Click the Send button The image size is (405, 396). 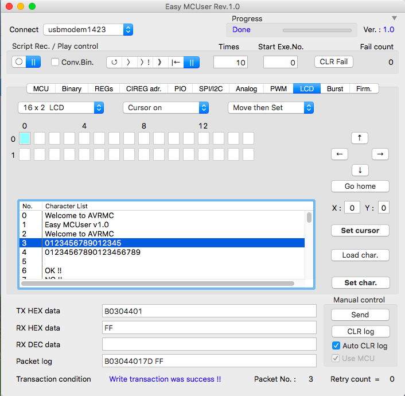pyautogui.click(x=360, y=315)
